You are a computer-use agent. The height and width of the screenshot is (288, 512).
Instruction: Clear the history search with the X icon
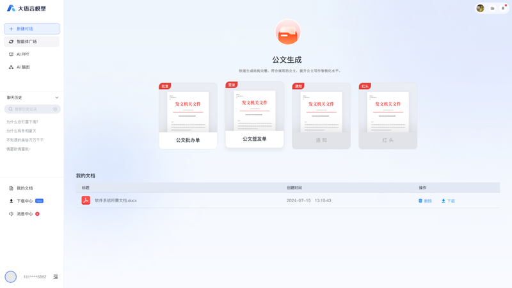click(55, 109)
